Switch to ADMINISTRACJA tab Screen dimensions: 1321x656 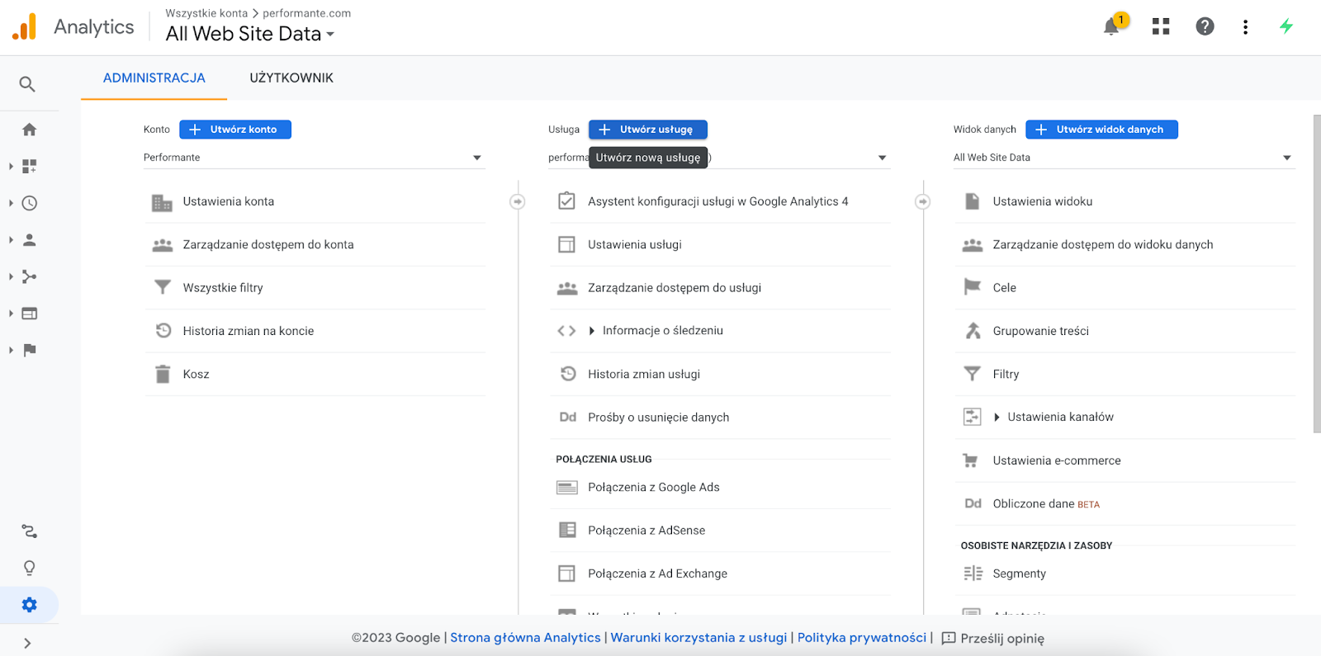tap(154, 78)
